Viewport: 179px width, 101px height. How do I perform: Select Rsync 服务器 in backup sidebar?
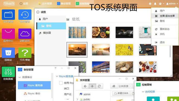pos(34,85)
